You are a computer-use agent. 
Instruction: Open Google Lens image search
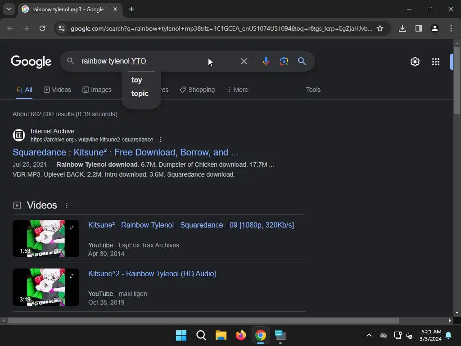click(284, 61)
